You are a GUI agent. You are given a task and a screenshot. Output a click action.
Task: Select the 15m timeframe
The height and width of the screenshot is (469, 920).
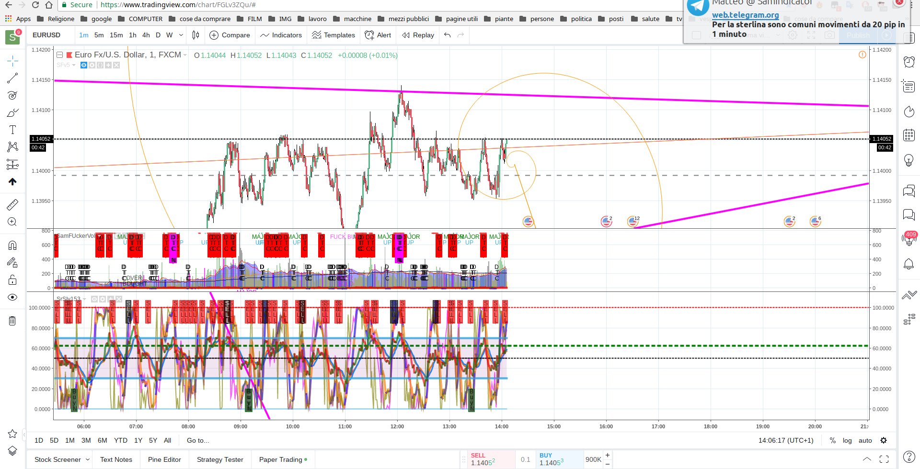point(116,35)
